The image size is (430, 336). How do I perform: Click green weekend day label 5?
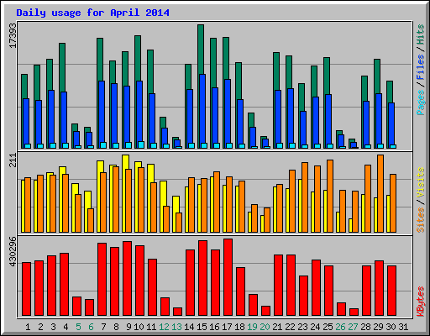click(x=78, y=327)
